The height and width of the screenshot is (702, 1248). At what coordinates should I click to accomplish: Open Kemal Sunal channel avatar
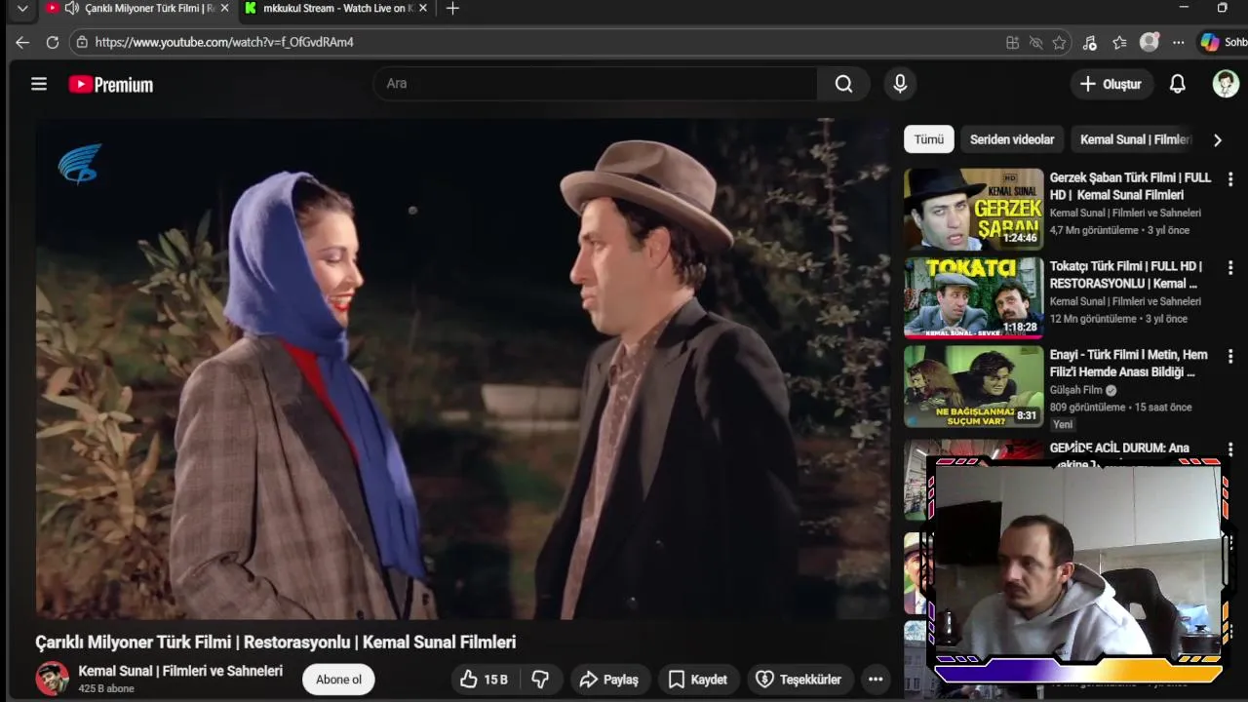point(53,679)
